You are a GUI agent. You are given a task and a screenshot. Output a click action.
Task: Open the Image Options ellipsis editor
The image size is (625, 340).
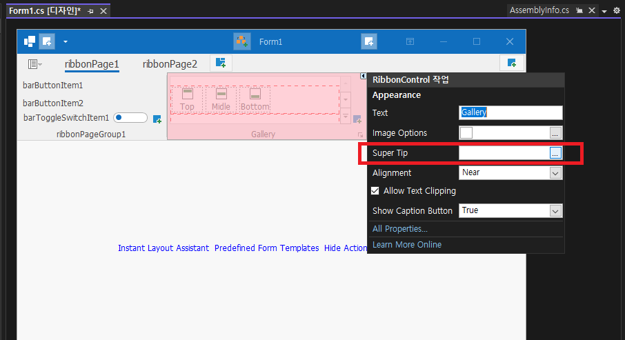coord(555,132)
